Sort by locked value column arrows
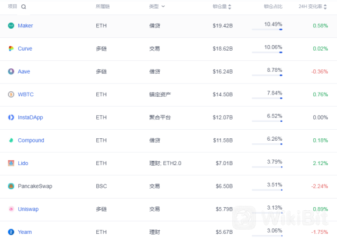Viewport: 337px width, 240px height. (x=230, y=7)
